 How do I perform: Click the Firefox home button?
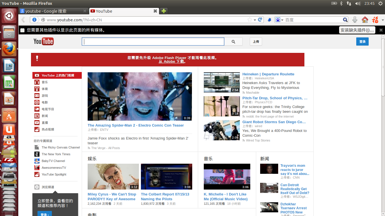pyautogui.click(x=365, y=20)
